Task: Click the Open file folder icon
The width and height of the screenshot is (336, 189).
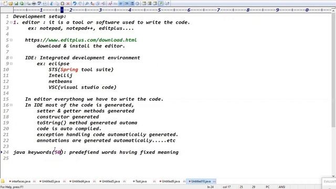Action: pyautogui.click(x=10, y=4)
